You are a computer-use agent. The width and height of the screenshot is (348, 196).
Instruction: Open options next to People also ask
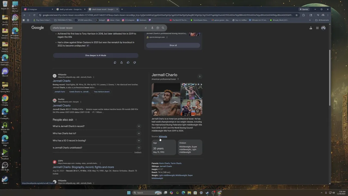pyautogui.click(x=76, y=120)
